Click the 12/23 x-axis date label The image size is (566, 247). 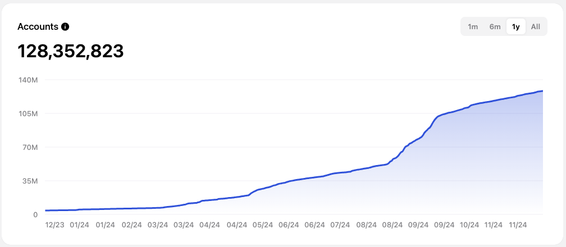pyautogui.click(x=54, y=225)
